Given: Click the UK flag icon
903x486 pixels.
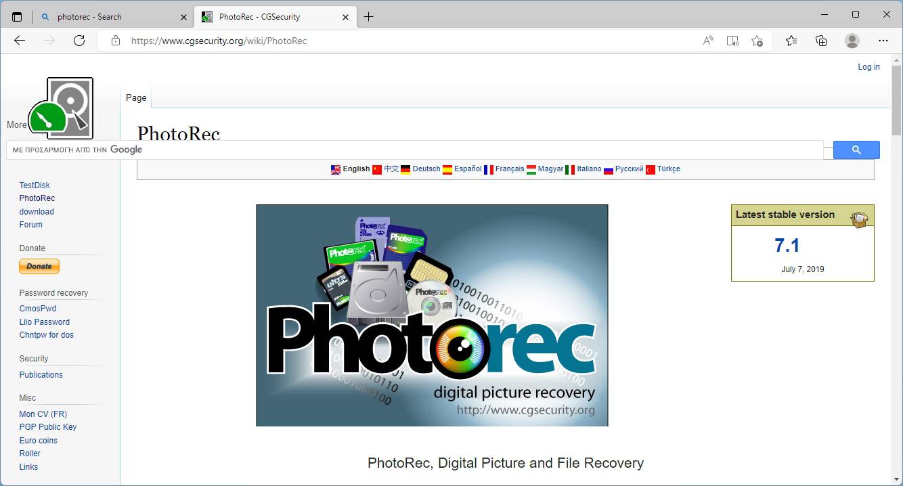Looking at the screenshot, I should (336, 170).
